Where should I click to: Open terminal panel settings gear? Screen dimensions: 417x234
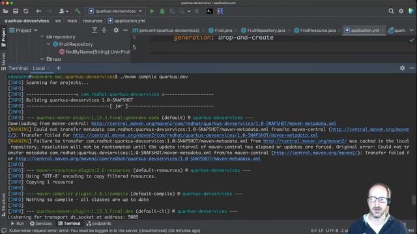pos(403,68)
